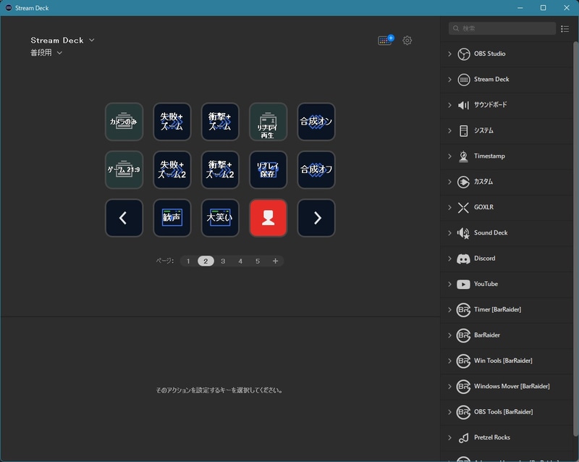The width and height of the screenshot is (579, 462).
Task: Select the リプレイ保存 key
Action: click(x=268, y=169)
